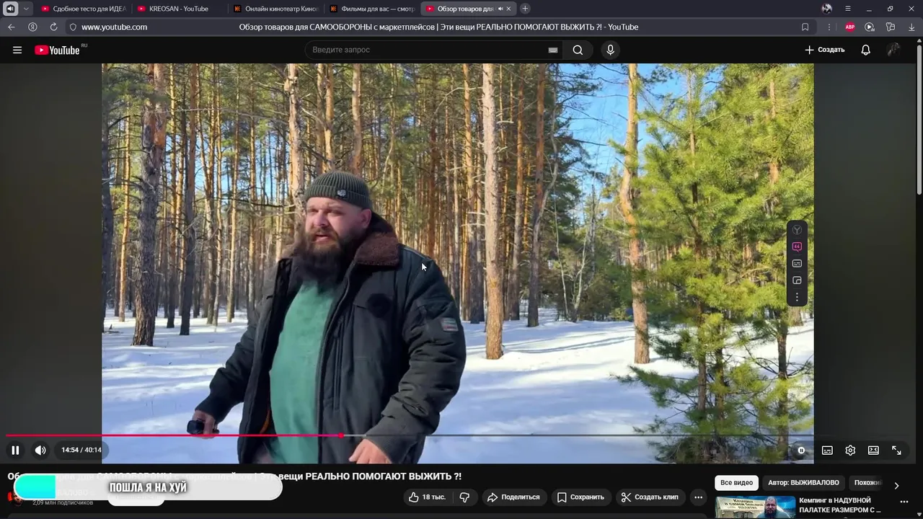Viewport: 923px width, 519px height.
Task: Reload the page
Action: tap(53, 27)
